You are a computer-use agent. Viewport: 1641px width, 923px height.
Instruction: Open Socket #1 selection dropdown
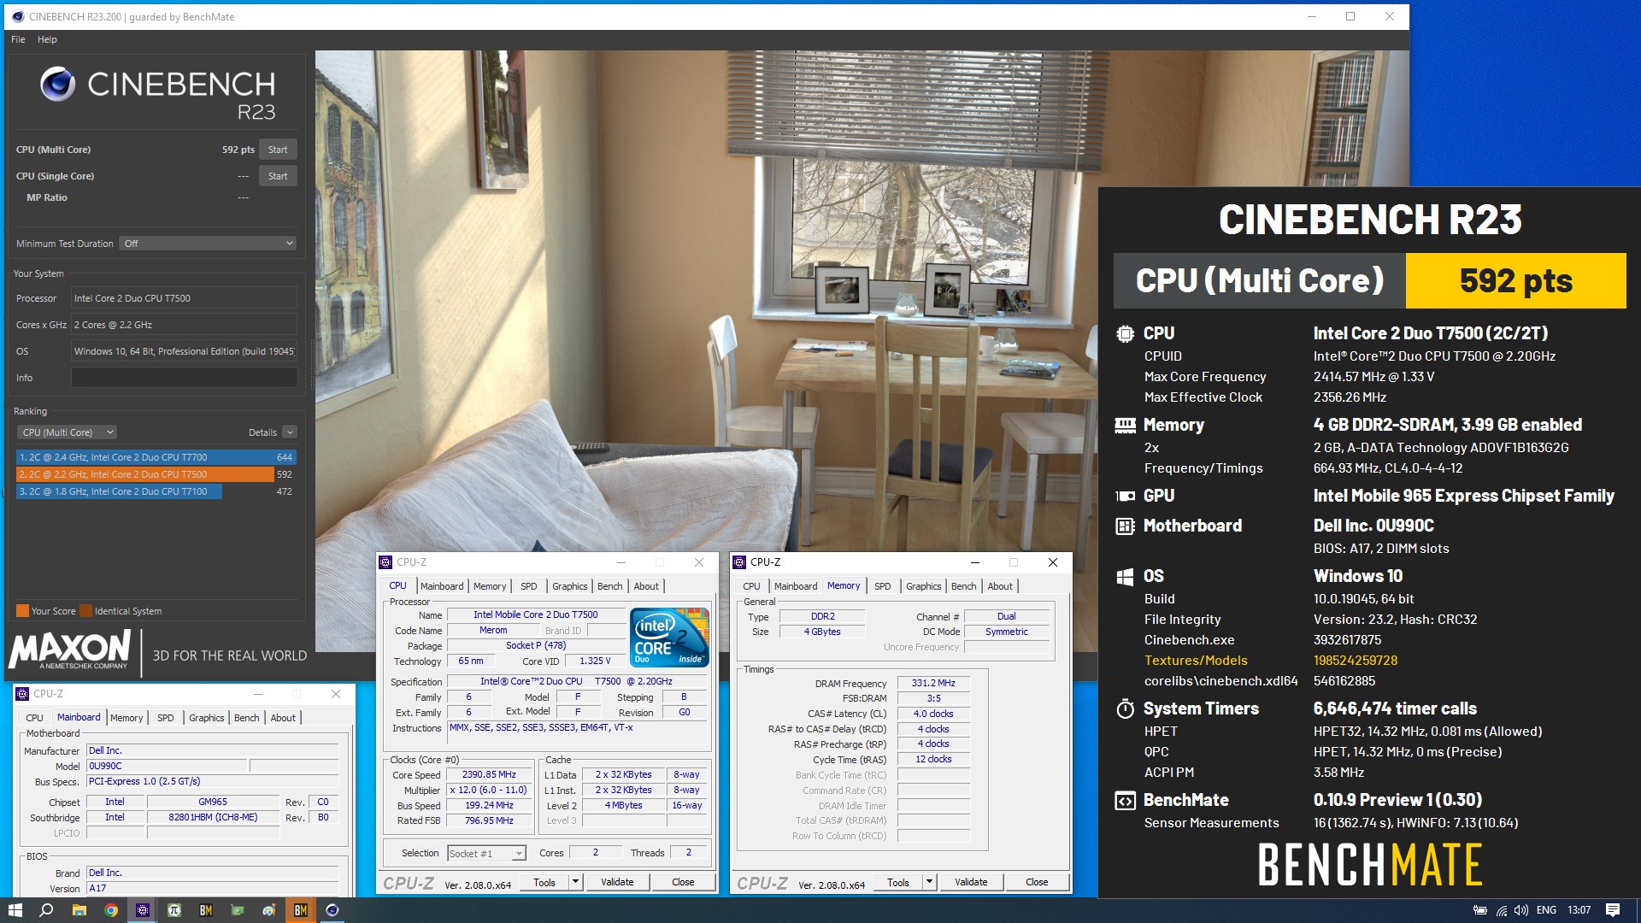pyautogui.click(x=486, y=854)
